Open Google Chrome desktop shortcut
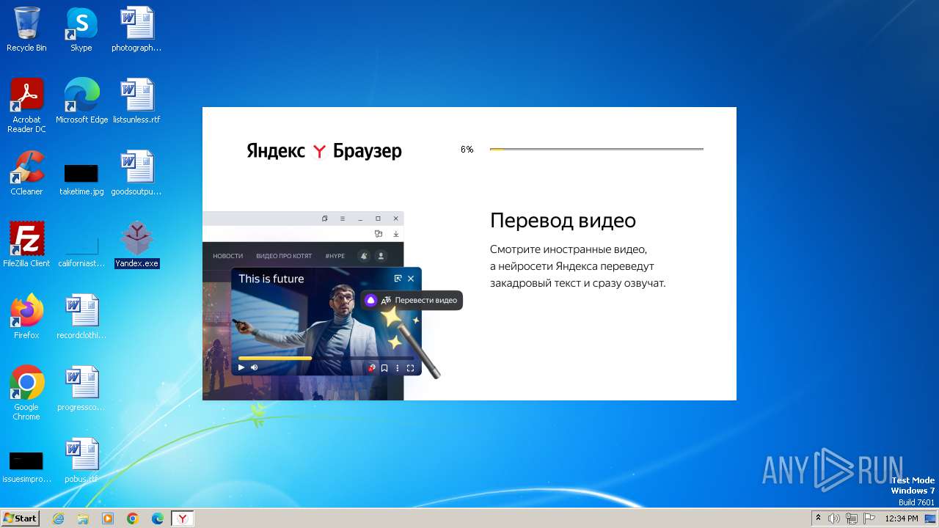 (26, 392)
